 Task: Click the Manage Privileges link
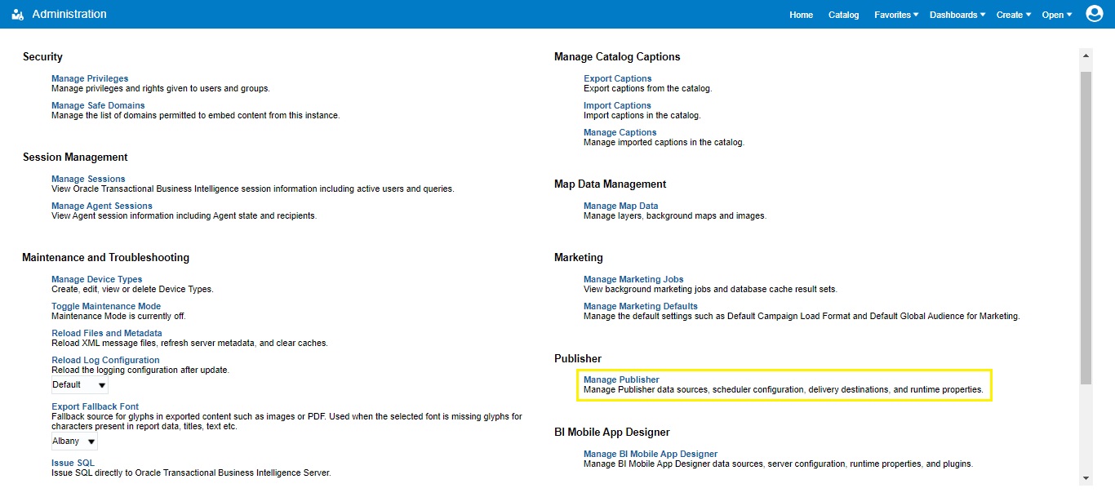click(x=89, y=78)
